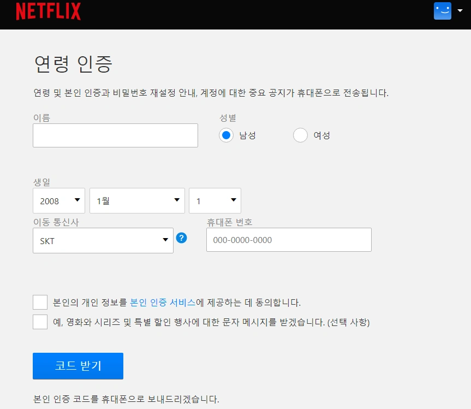Check the optional text message offers checkbox

click(x=40, y=322)
